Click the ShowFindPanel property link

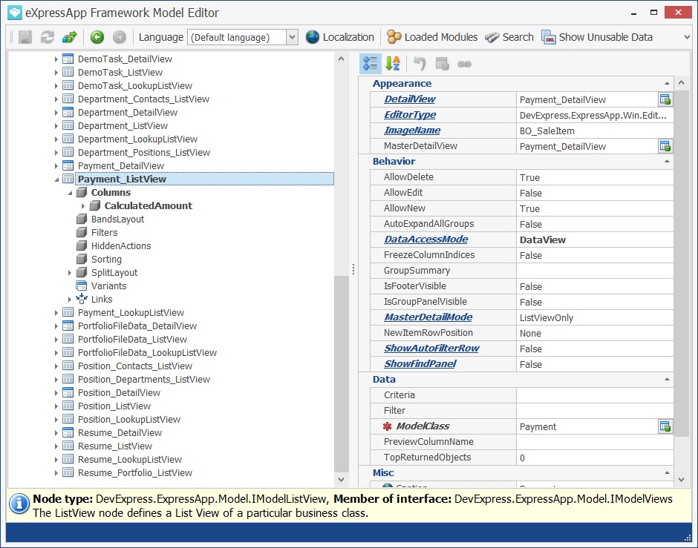click(x=420, y=363)
